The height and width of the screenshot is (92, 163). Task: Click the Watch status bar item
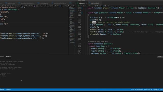click(8, 90)
